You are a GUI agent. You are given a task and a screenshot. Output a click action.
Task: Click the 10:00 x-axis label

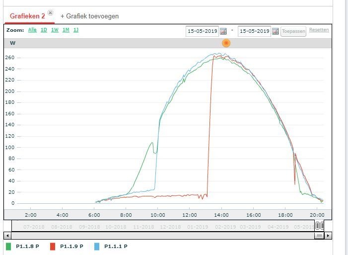[158, 215]
